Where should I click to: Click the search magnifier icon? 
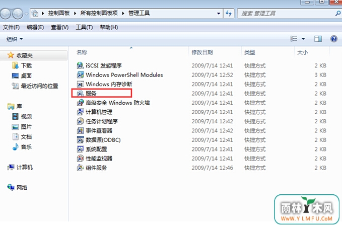[x=338, y=13]
